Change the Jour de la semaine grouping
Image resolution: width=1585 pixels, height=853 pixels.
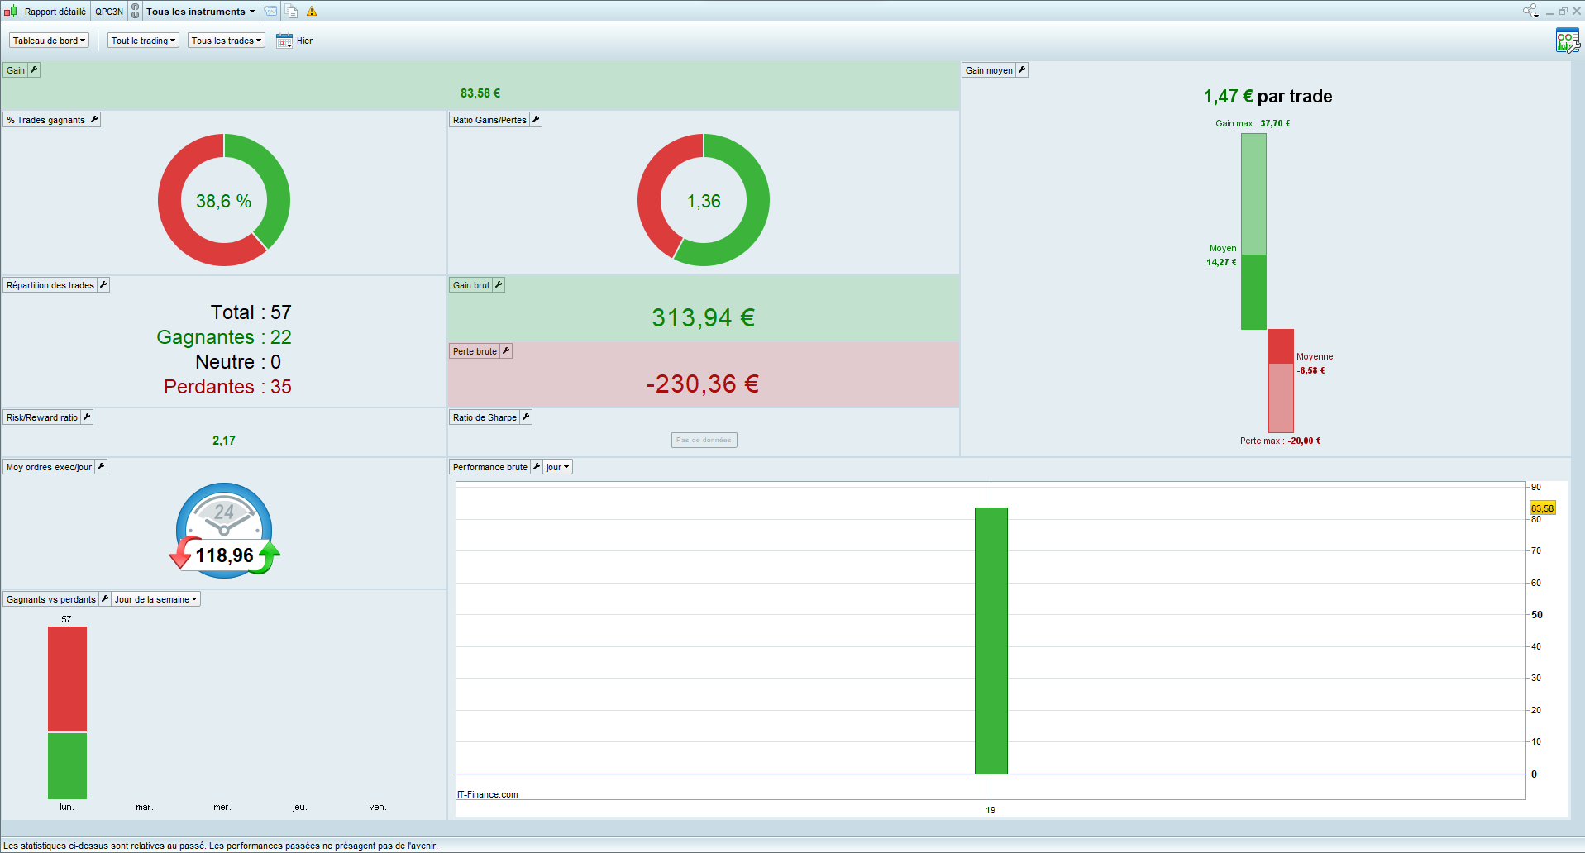pos(156,599)
